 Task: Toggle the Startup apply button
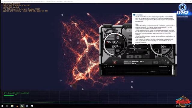(115, 62)
